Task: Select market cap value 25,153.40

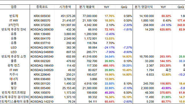Action: [x=69, y=88]
